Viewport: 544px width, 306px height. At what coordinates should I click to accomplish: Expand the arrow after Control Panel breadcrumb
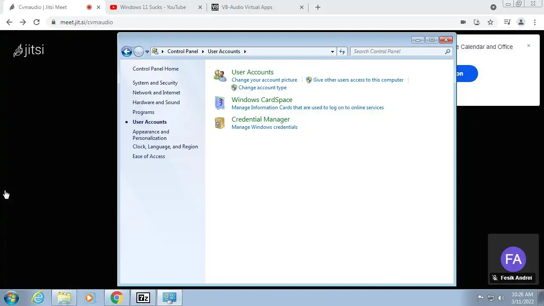(204, 51)
